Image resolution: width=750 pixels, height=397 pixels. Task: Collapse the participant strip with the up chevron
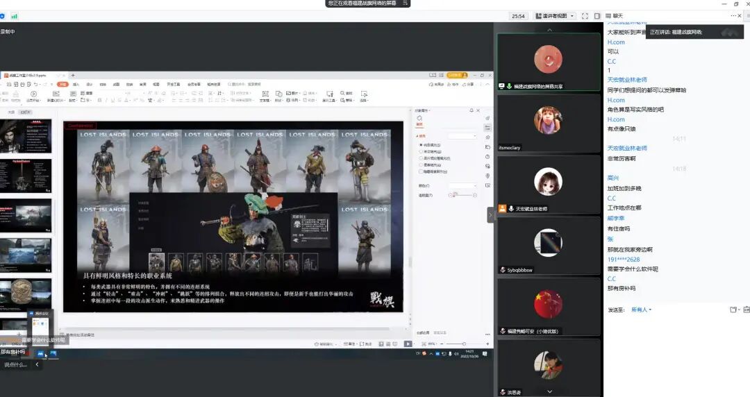549,30
